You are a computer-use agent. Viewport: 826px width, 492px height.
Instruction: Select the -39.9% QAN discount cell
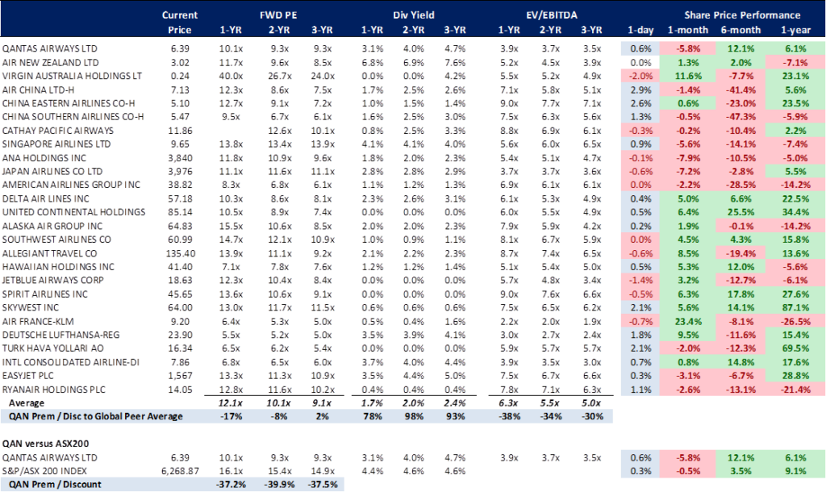click(x=278, y=485)
